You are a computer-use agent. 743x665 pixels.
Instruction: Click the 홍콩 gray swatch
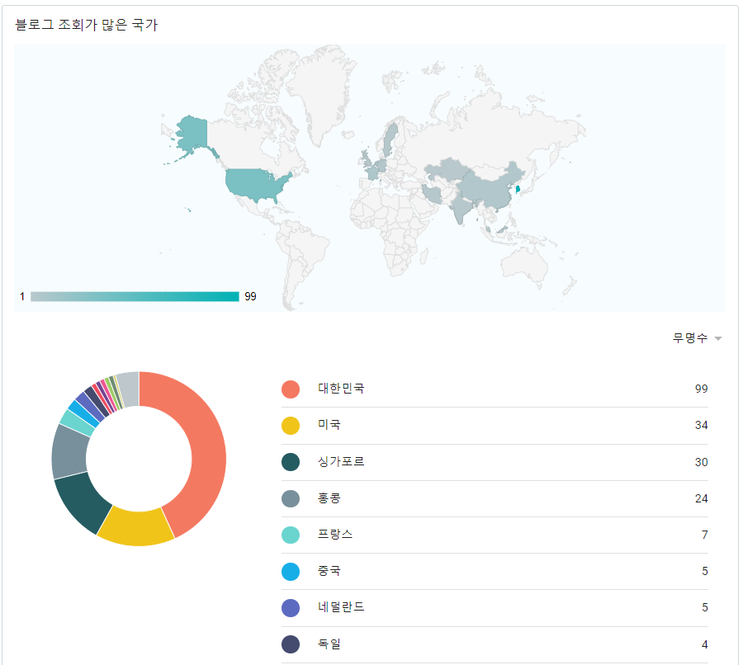tap(291, 498)
